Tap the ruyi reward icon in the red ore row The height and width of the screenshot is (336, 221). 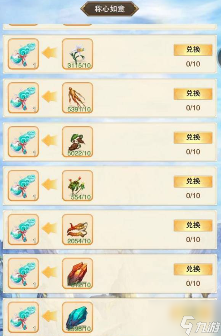point(23,273)
